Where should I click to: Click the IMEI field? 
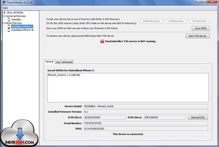coord(146,129)
